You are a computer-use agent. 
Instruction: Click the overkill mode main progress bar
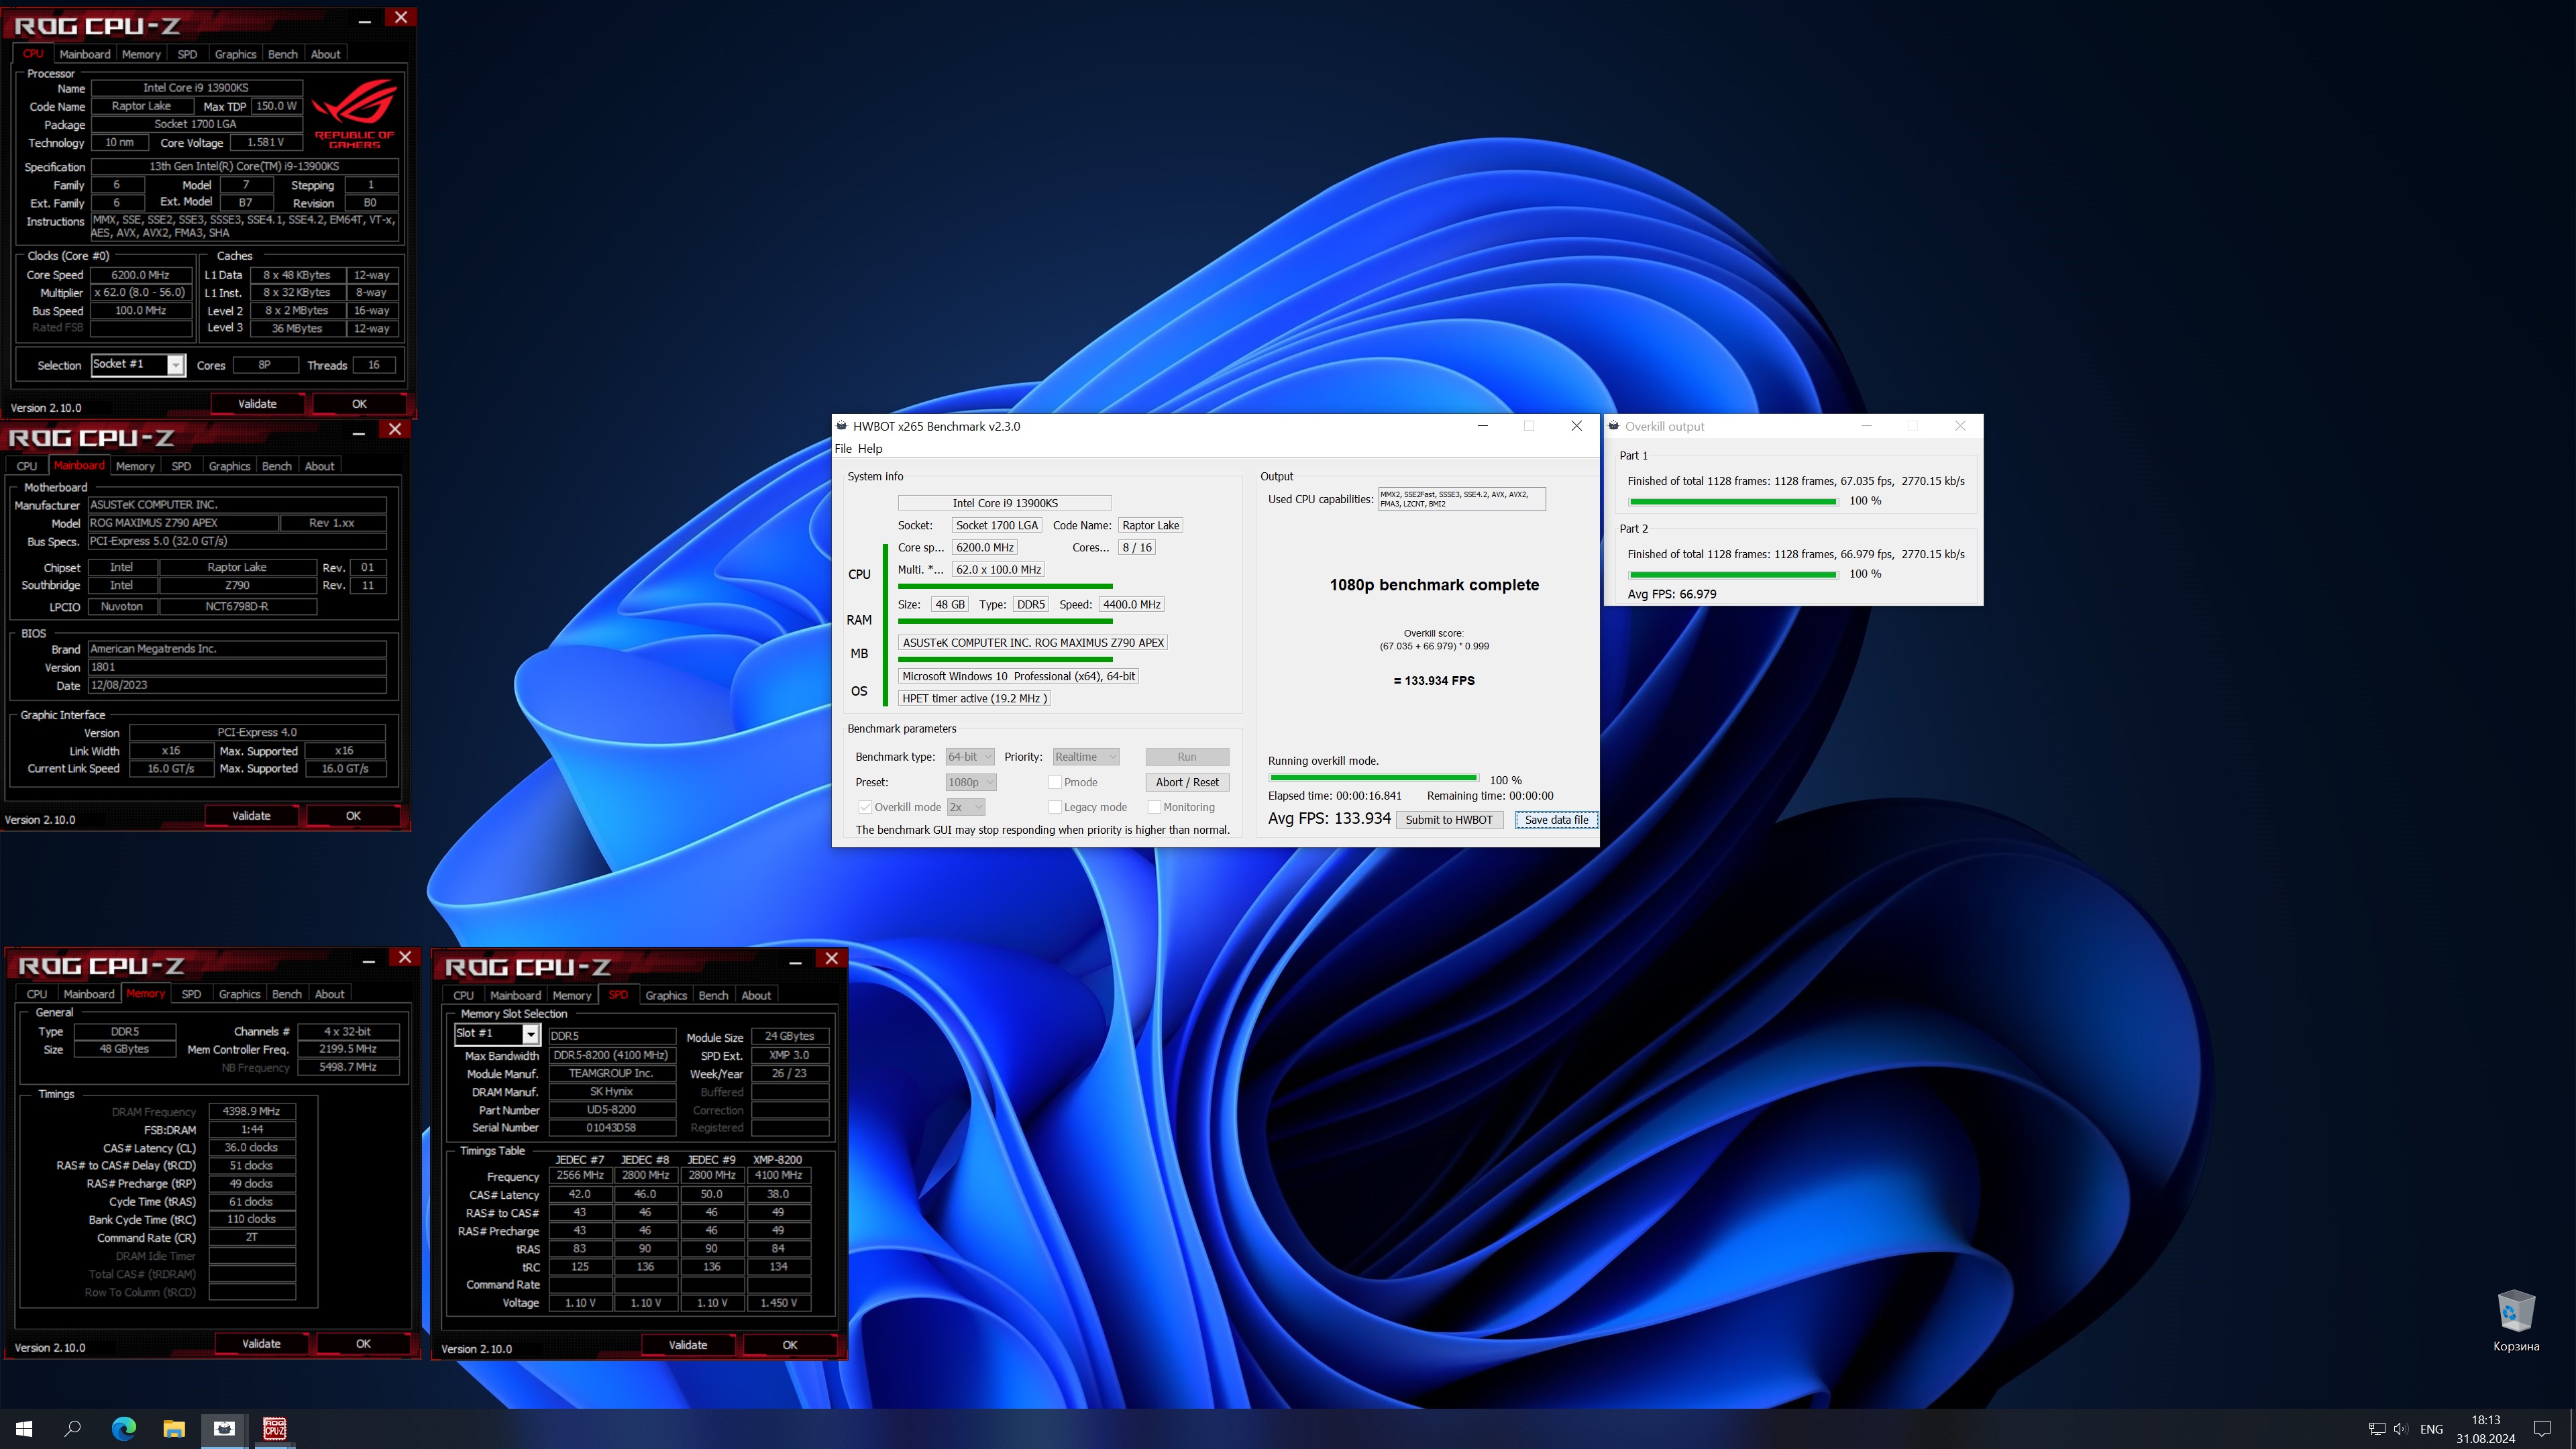point(1374,778)
